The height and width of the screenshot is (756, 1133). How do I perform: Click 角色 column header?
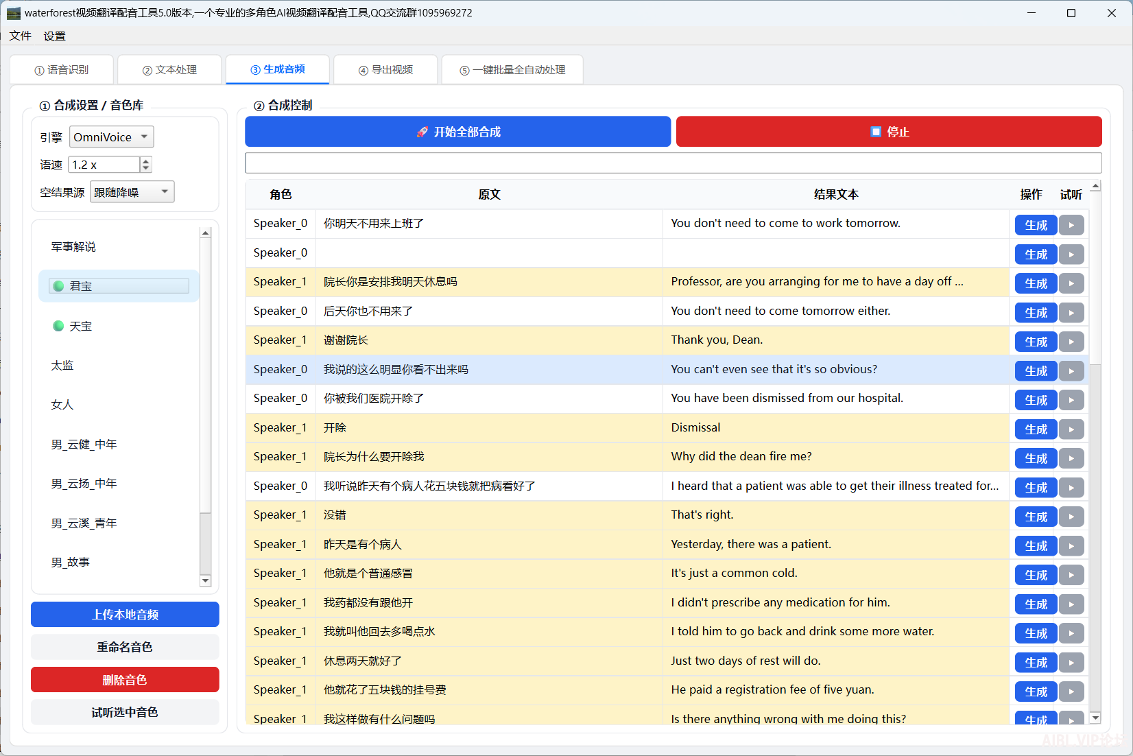(281, 195)
